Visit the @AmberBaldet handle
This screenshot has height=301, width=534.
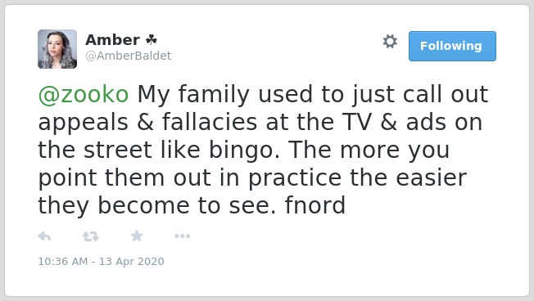click(x=129, y=56)
